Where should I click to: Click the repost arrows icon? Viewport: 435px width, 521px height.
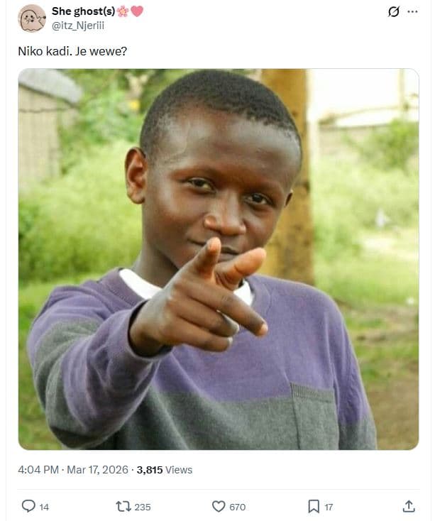pos(123,506)
